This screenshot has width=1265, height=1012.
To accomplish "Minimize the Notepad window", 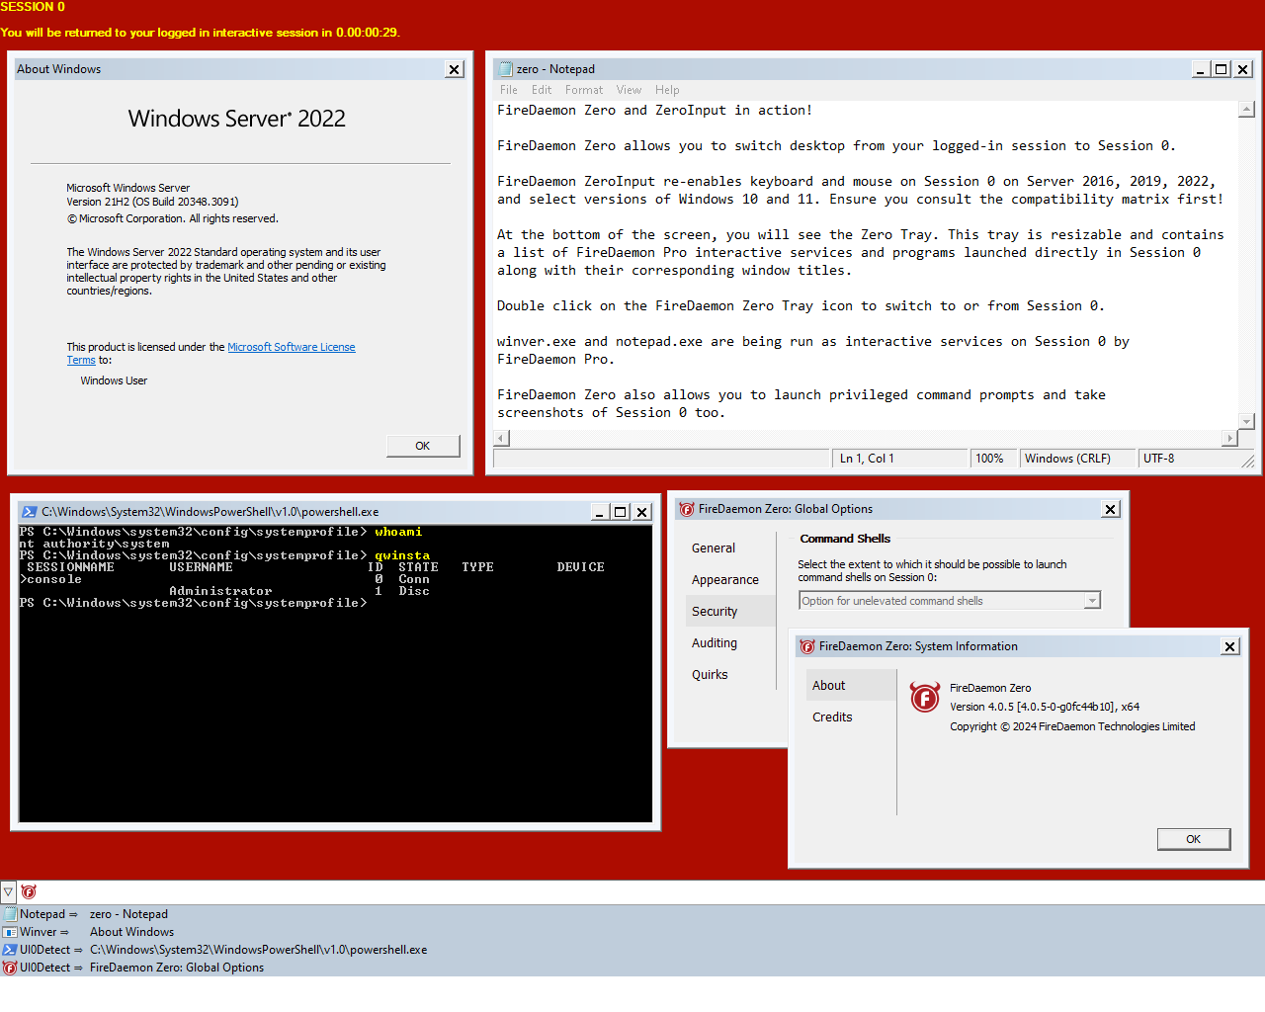I will pyautogui.click(x=1200, y=69).
